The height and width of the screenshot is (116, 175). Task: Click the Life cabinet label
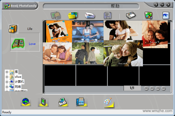point(30,29)
